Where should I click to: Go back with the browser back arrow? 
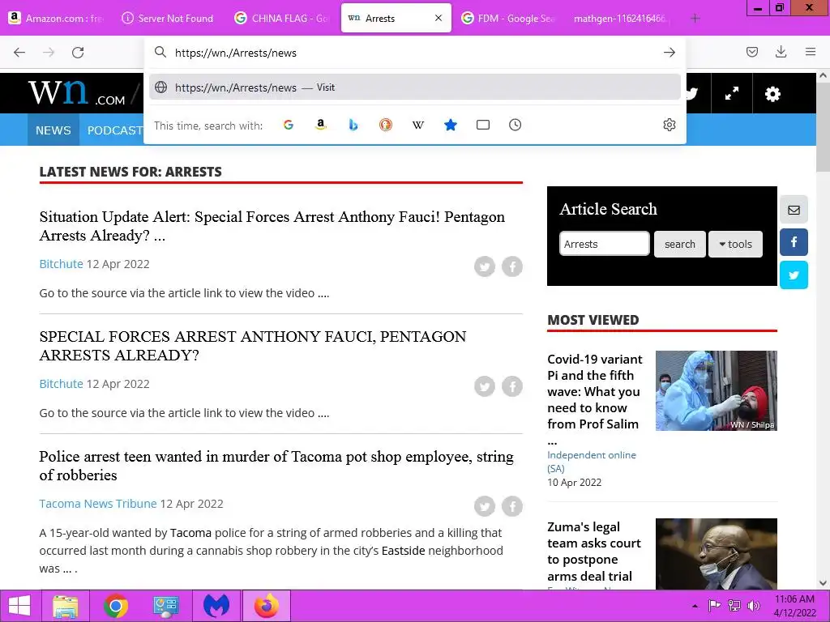pyautogui.click(x=19, y=53)
